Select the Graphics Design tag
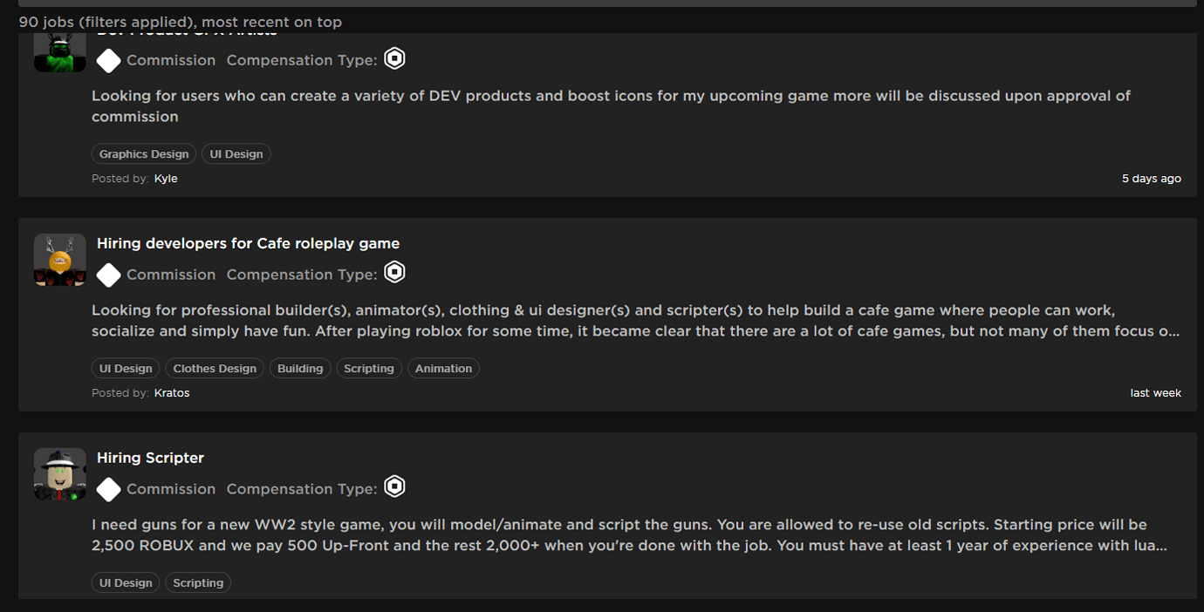This screenshot has height=612, width=1204. 143,153
